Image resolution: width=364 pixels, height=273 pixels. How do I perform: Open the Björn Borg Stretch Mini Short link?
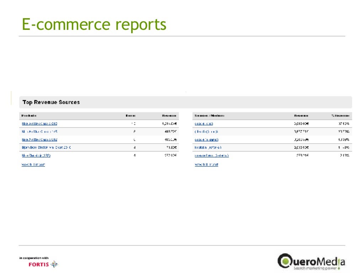tap(47, 148)
